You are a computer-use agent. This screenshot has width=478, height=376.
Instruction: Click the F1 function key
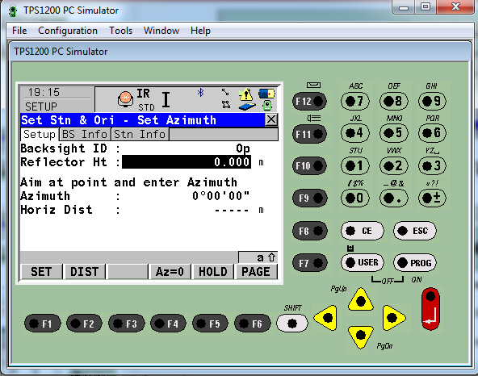[42, 324]
